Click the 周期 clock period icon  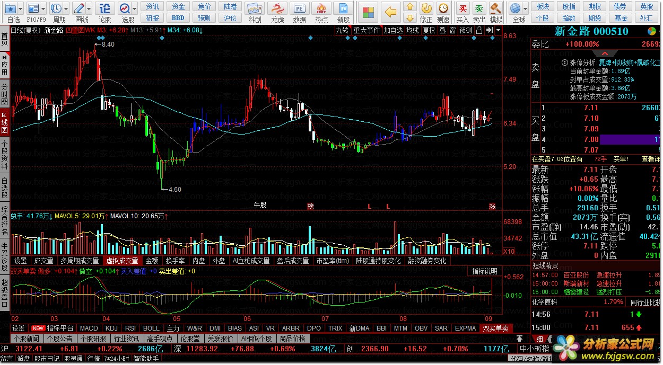(x=56, y=8)
